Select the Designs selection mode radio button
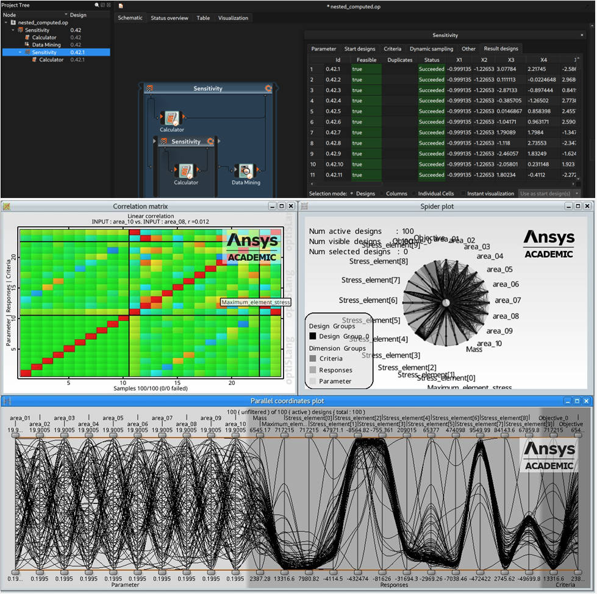 click(x=352, y=194)
